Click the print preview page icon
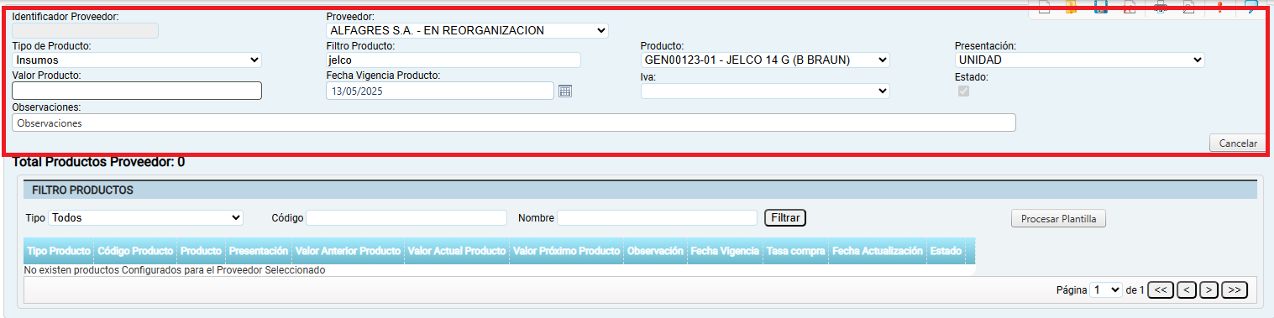The width and height of the screenshot is (1274, 318). pos(1189,8)
